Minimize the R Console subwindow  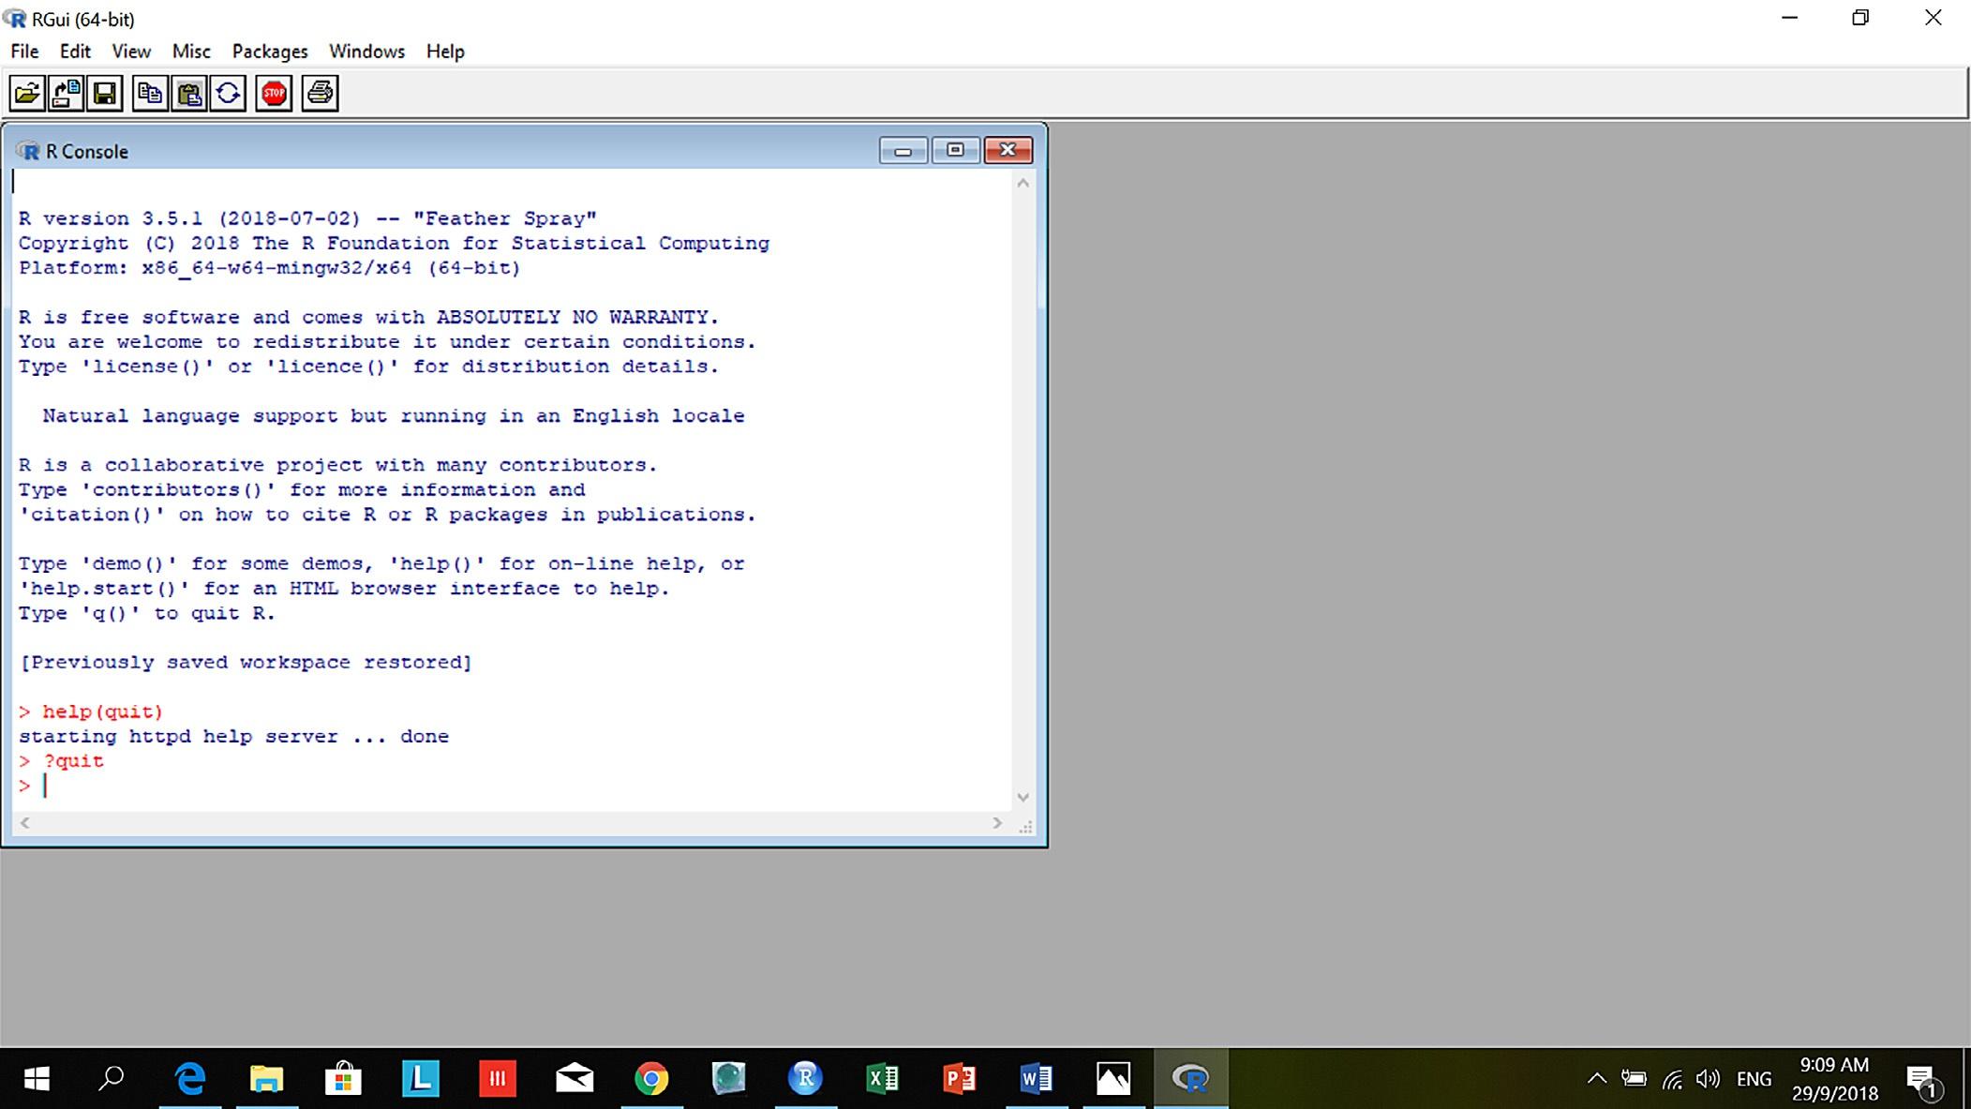pos(903,151)
